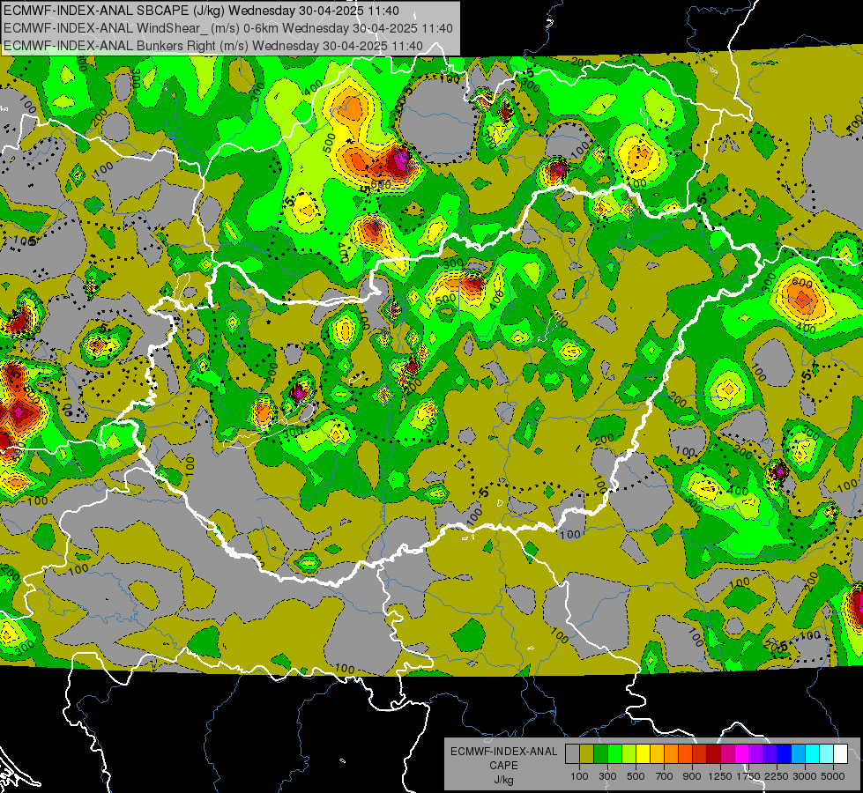Click the yellow legend swatch after 500
Screen dimensions: 863x793
(643, 754)
